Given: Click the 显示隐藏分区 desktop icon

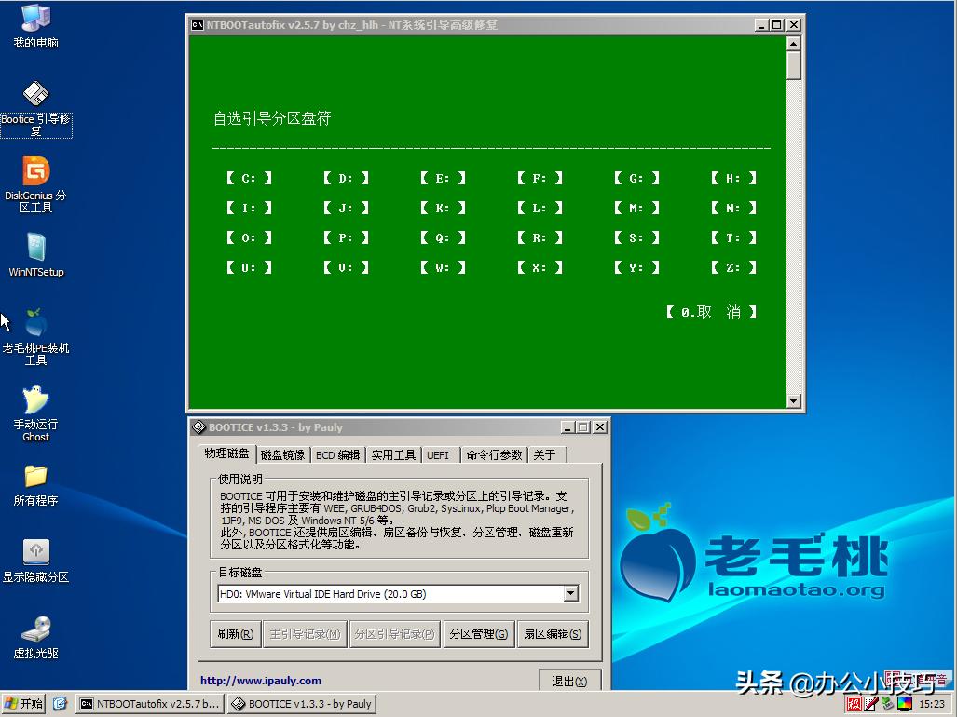Looking at the screenshot, I should pyautogui.click(x=35, y=561).
